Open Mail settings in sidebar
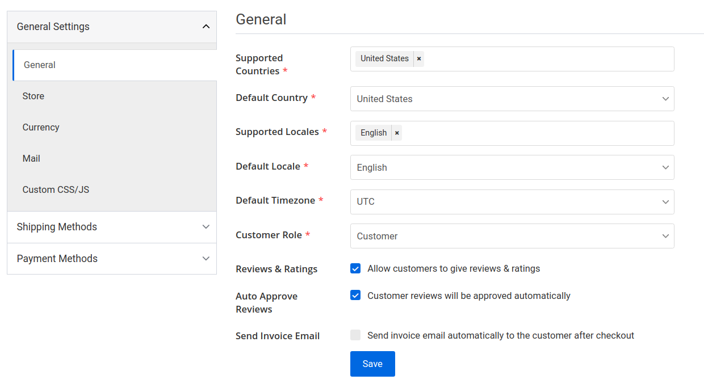Screen dimensions: 704x388 pyautogui.click(x=31, y=159)
